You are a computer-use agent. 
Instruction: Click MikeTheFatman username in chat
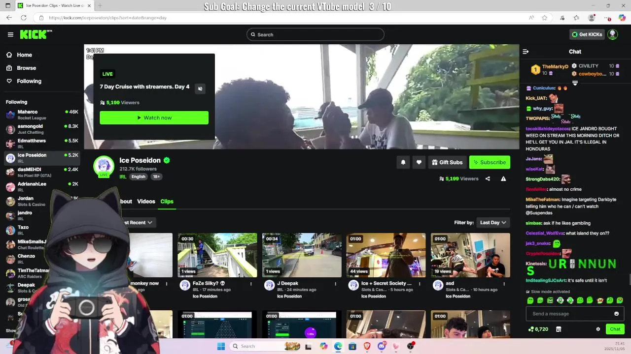point(543,200)
